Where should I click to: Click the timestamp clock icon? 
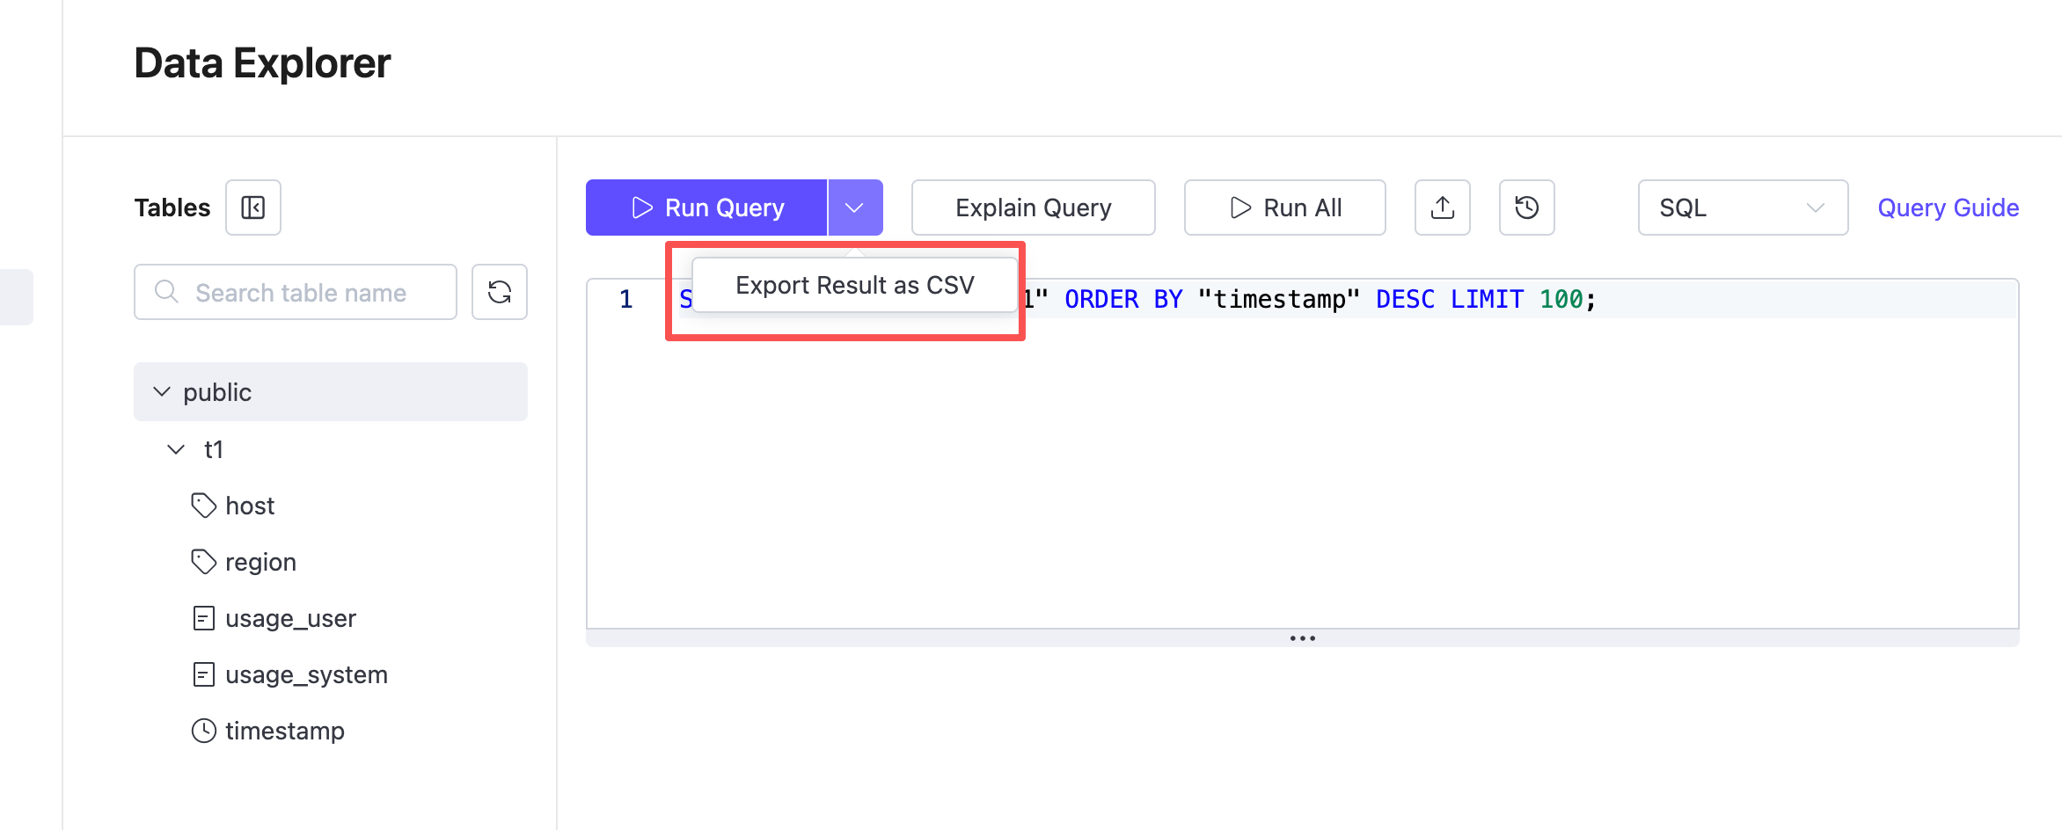[203, 730]
